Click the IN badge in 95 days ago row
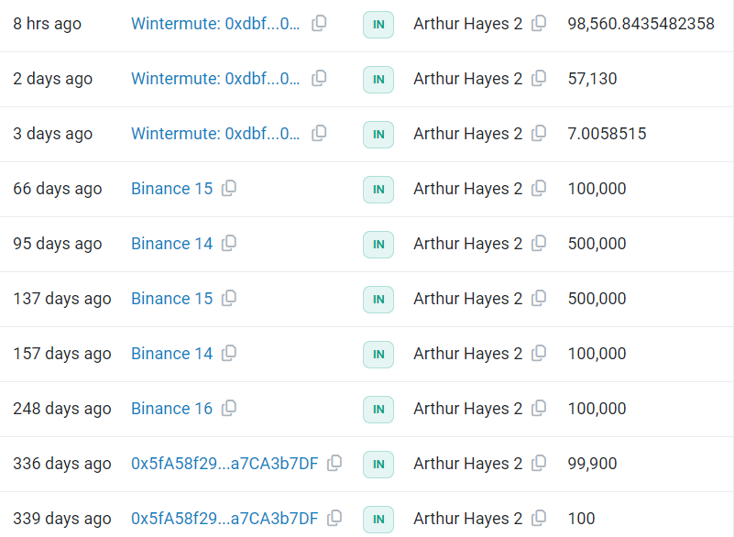Image resolution: width=734 pixels, height=537 pixels. point(378,245)
